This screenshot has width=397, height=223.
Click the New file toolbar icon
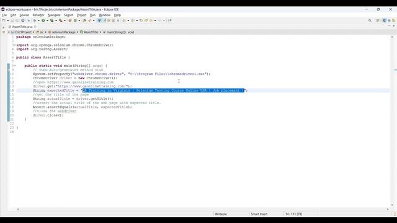pyautogui.click(x=4, y=20)
